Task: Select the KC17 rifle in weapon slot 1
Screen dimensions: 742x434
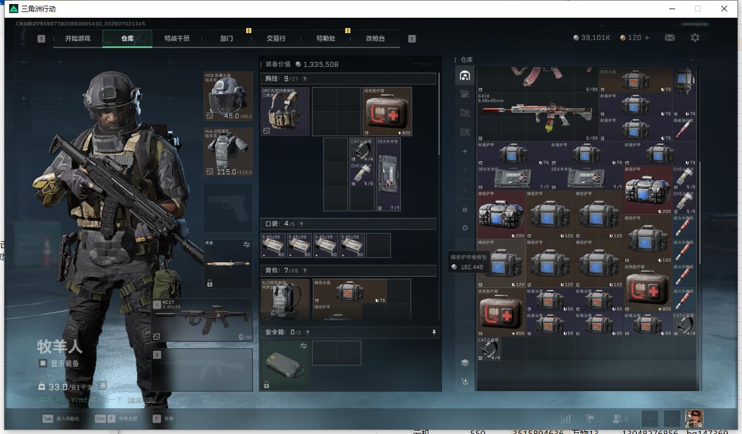Action: 202,320
